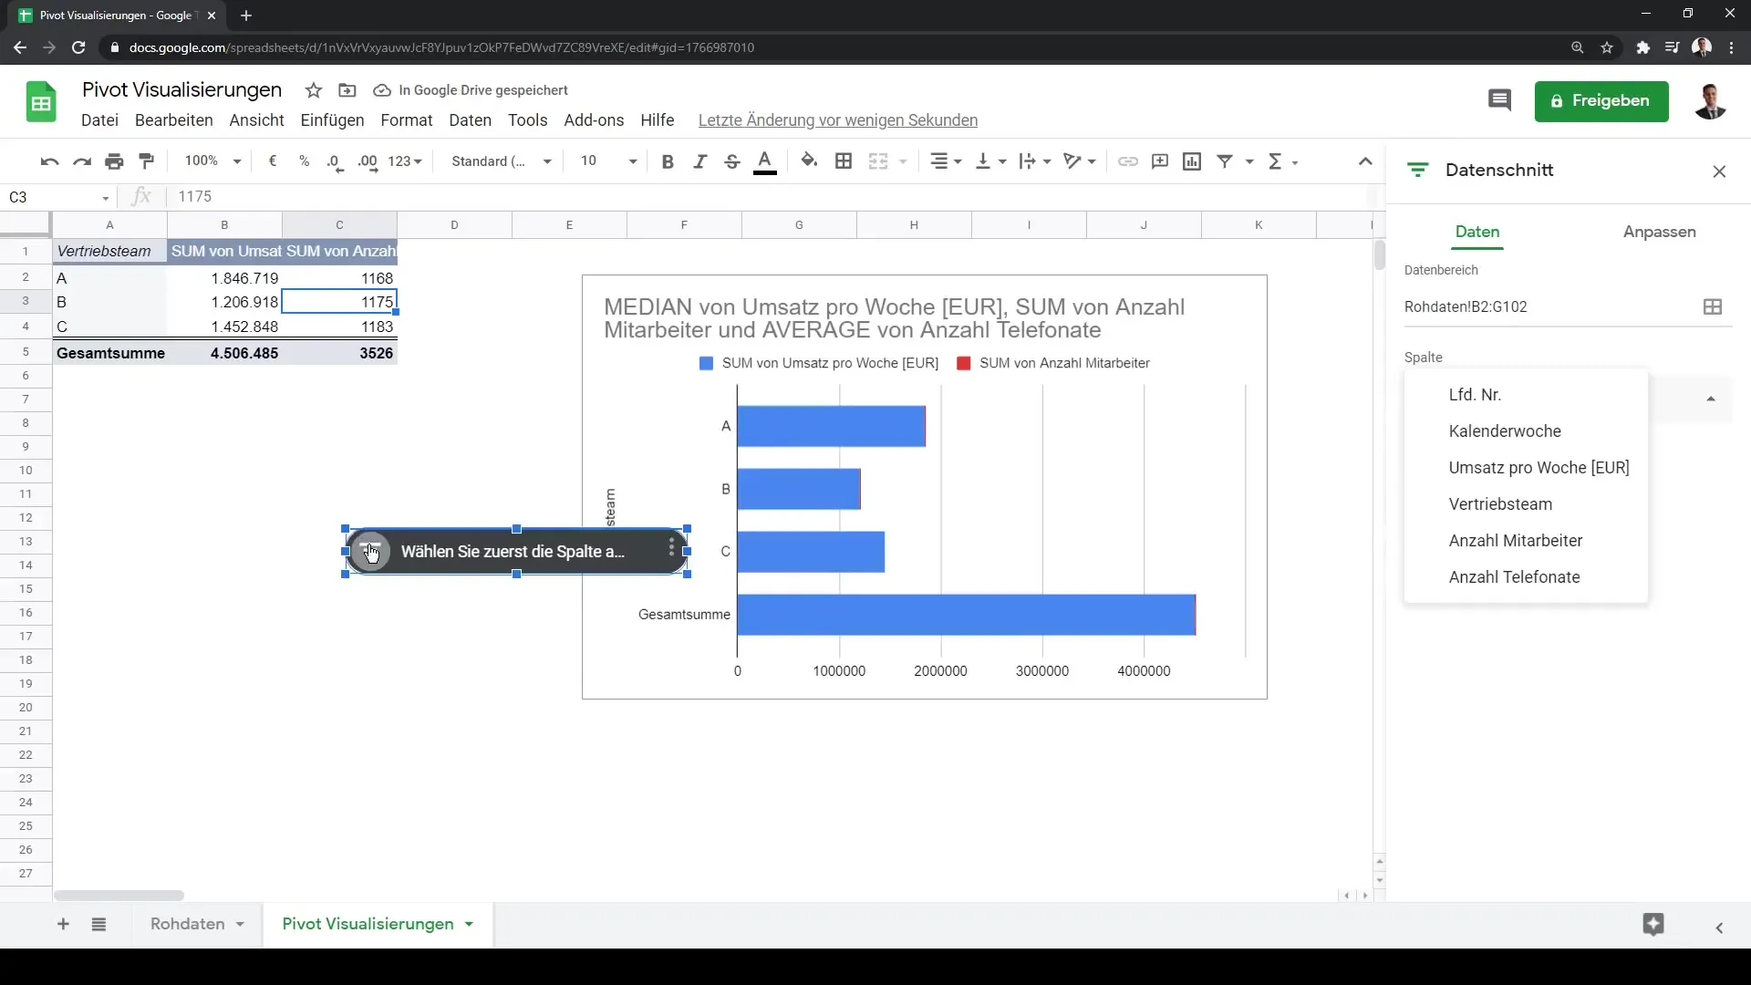The height and width of the screenshot is (985, 1751).
Task: Open the font family dropdown
Action: (502, 161)
